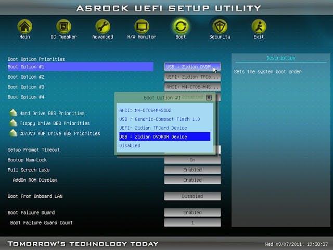Select the Bootup Num-Lock label
The height and width of the screenshot is (250, 333).
[27, 160]
